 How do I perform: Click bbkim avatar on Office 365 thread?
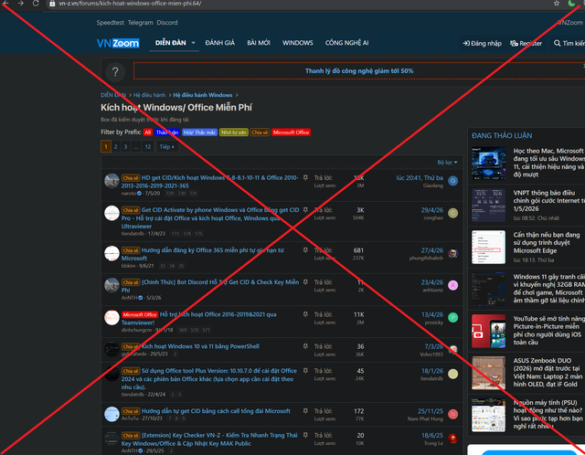[x=112, y=253]
